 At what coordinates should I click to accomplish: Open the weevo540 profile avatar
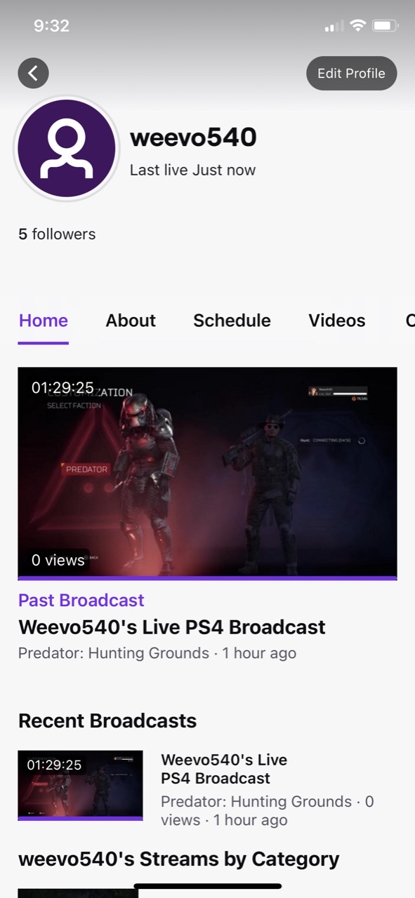[x=67, y=148]
